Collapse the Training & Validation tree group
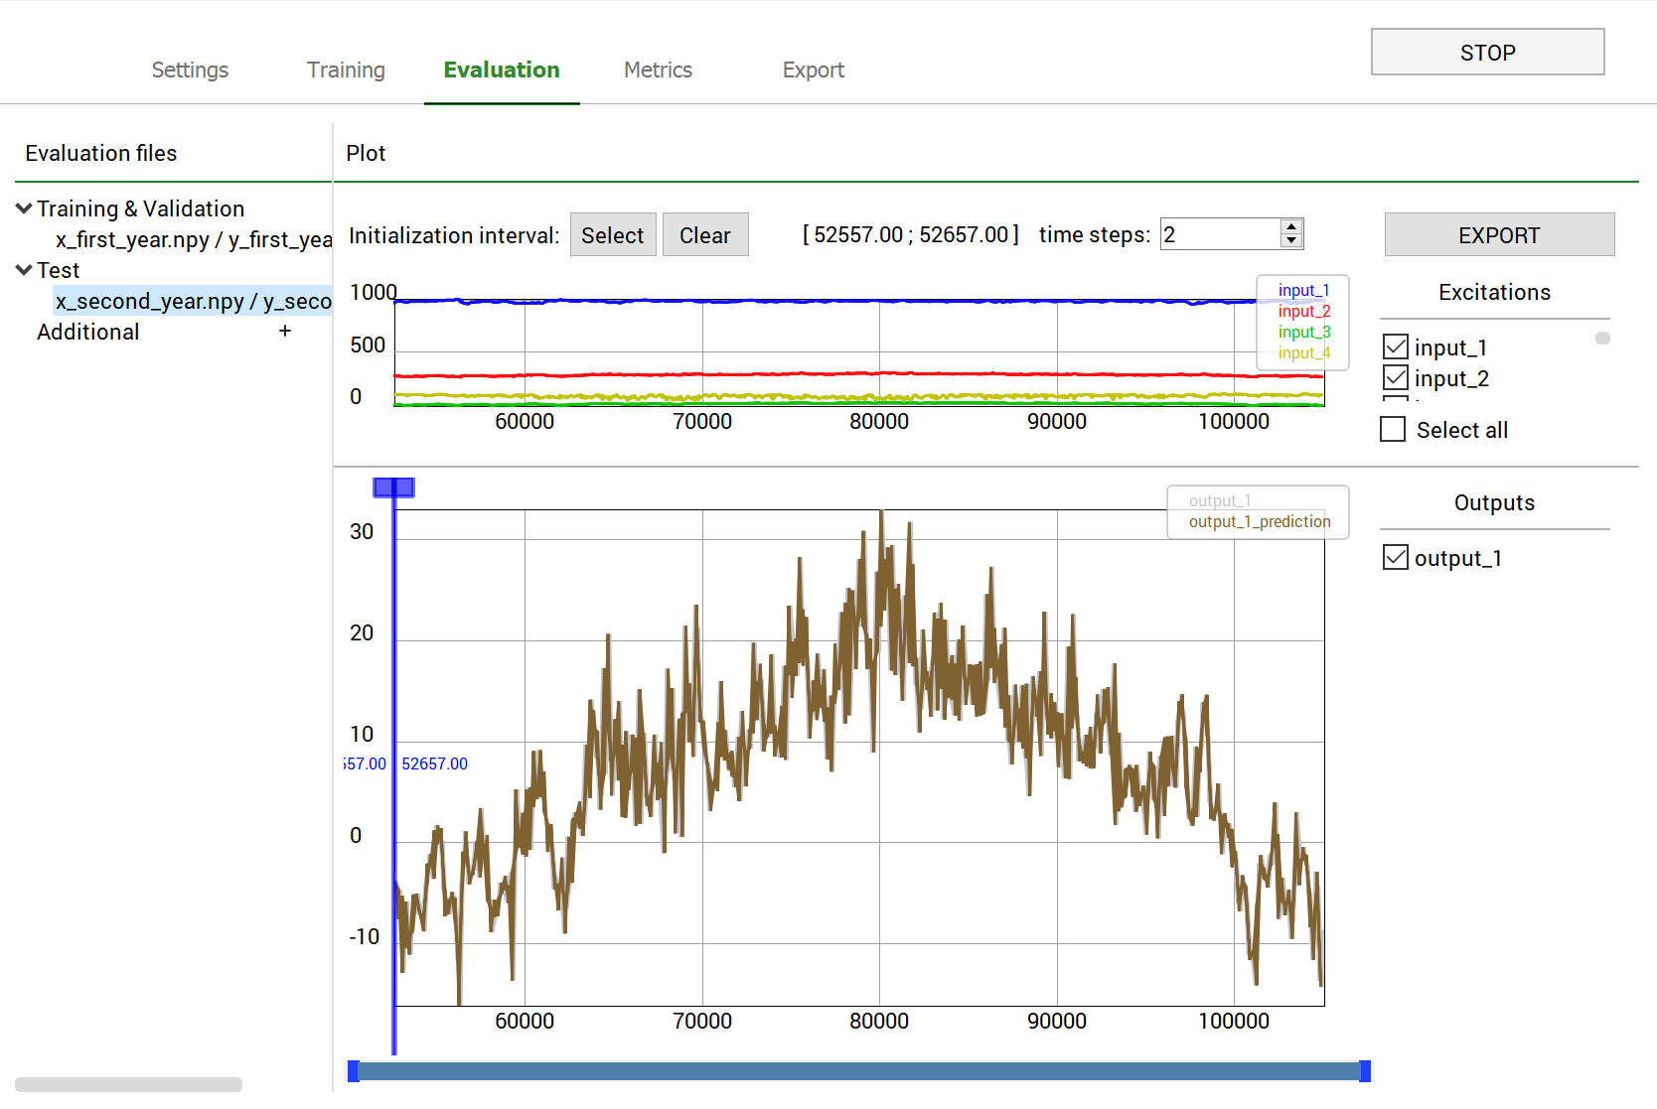Viewport: 1657px width, 1109px height. click(24, 208)
